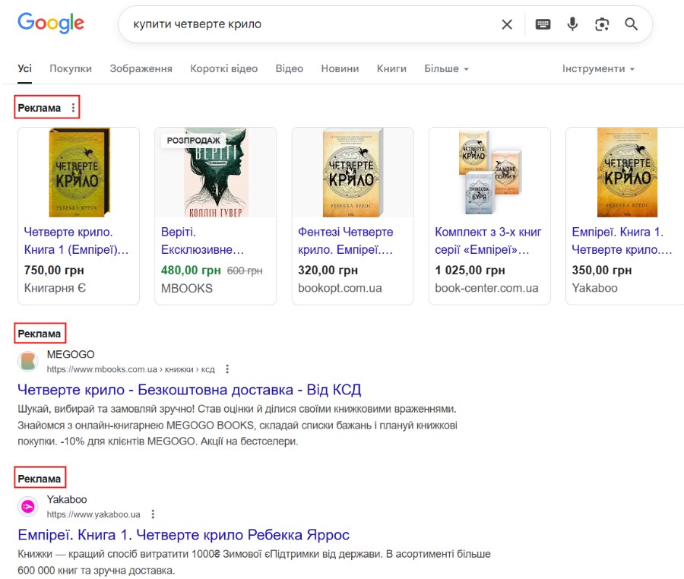684x579 pixels.
Task: Click the Google logo
Action: (51, 23)
